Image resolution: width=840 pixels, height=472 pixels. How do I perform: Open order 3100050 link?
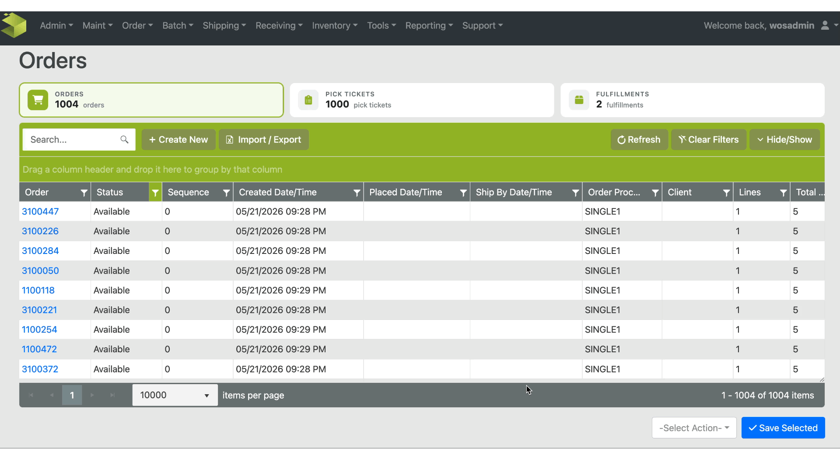coord(40,271)
